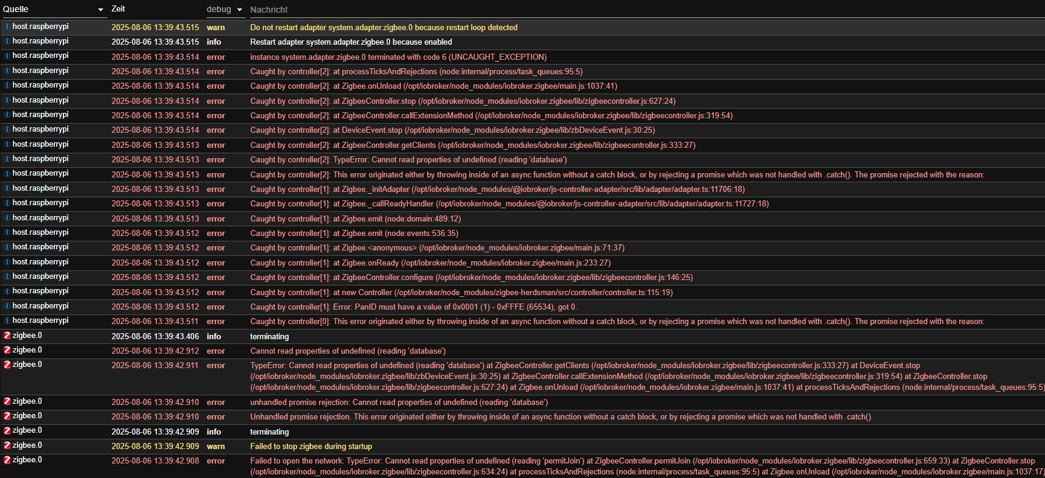Click zigbee icon on 13:39:42.909 terminating row
1045x478 pixels.
point(7,430)
